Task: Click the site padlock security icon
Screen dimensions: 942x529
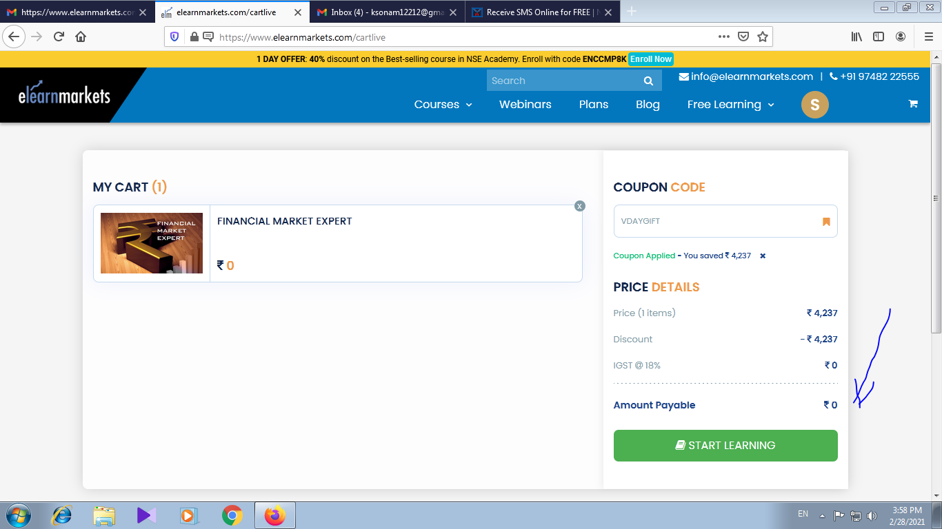Action: [x=194, y=37]
